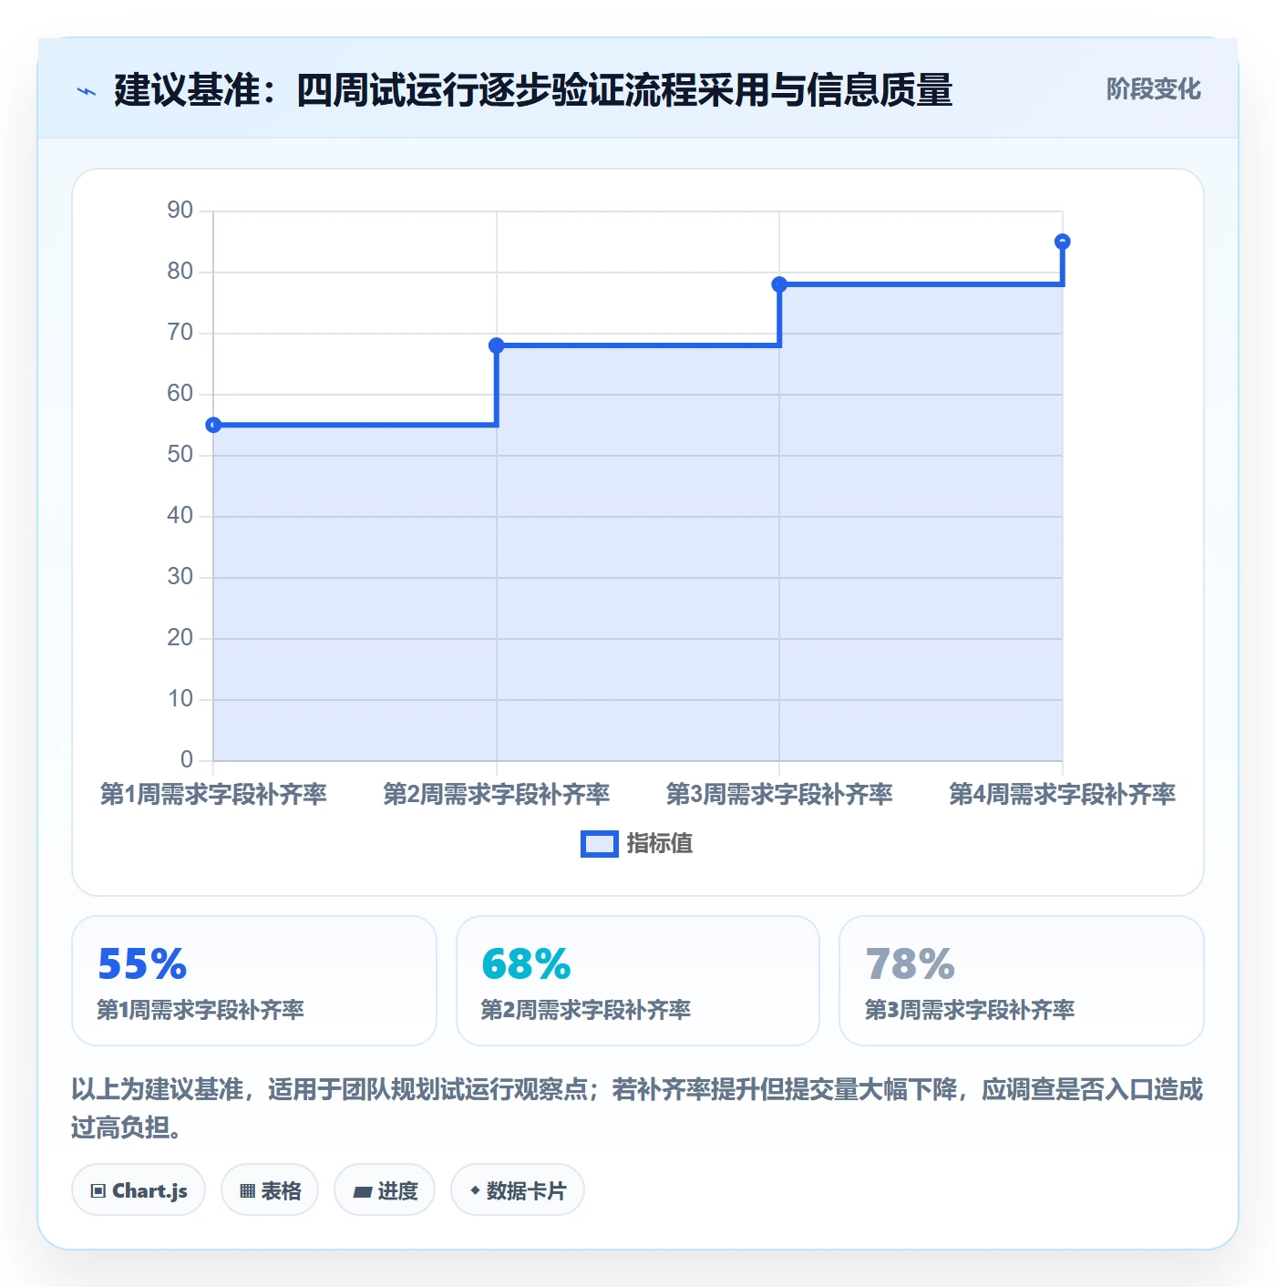This screenshot has height=1287, width=1276.
Task: Click the y-axis label 90
Action: pyautogui.click(x=180, y=211)
